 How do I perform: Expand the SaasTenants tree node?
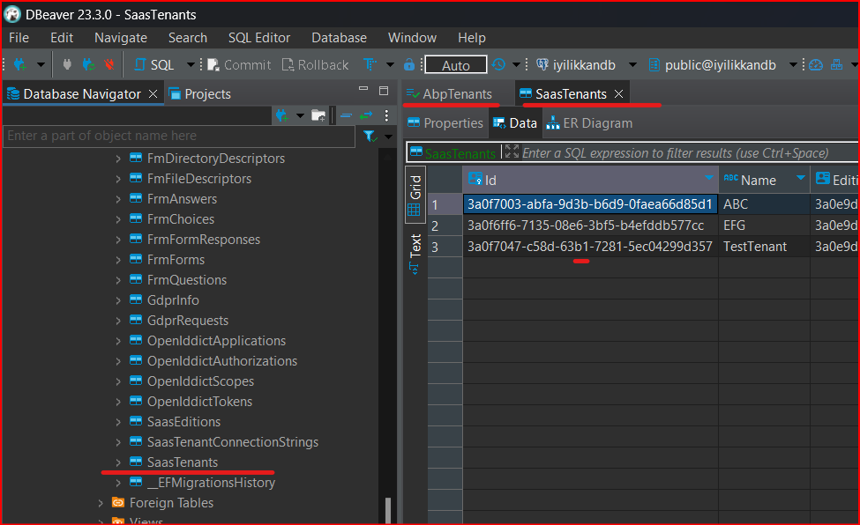(x=119, y=462)
